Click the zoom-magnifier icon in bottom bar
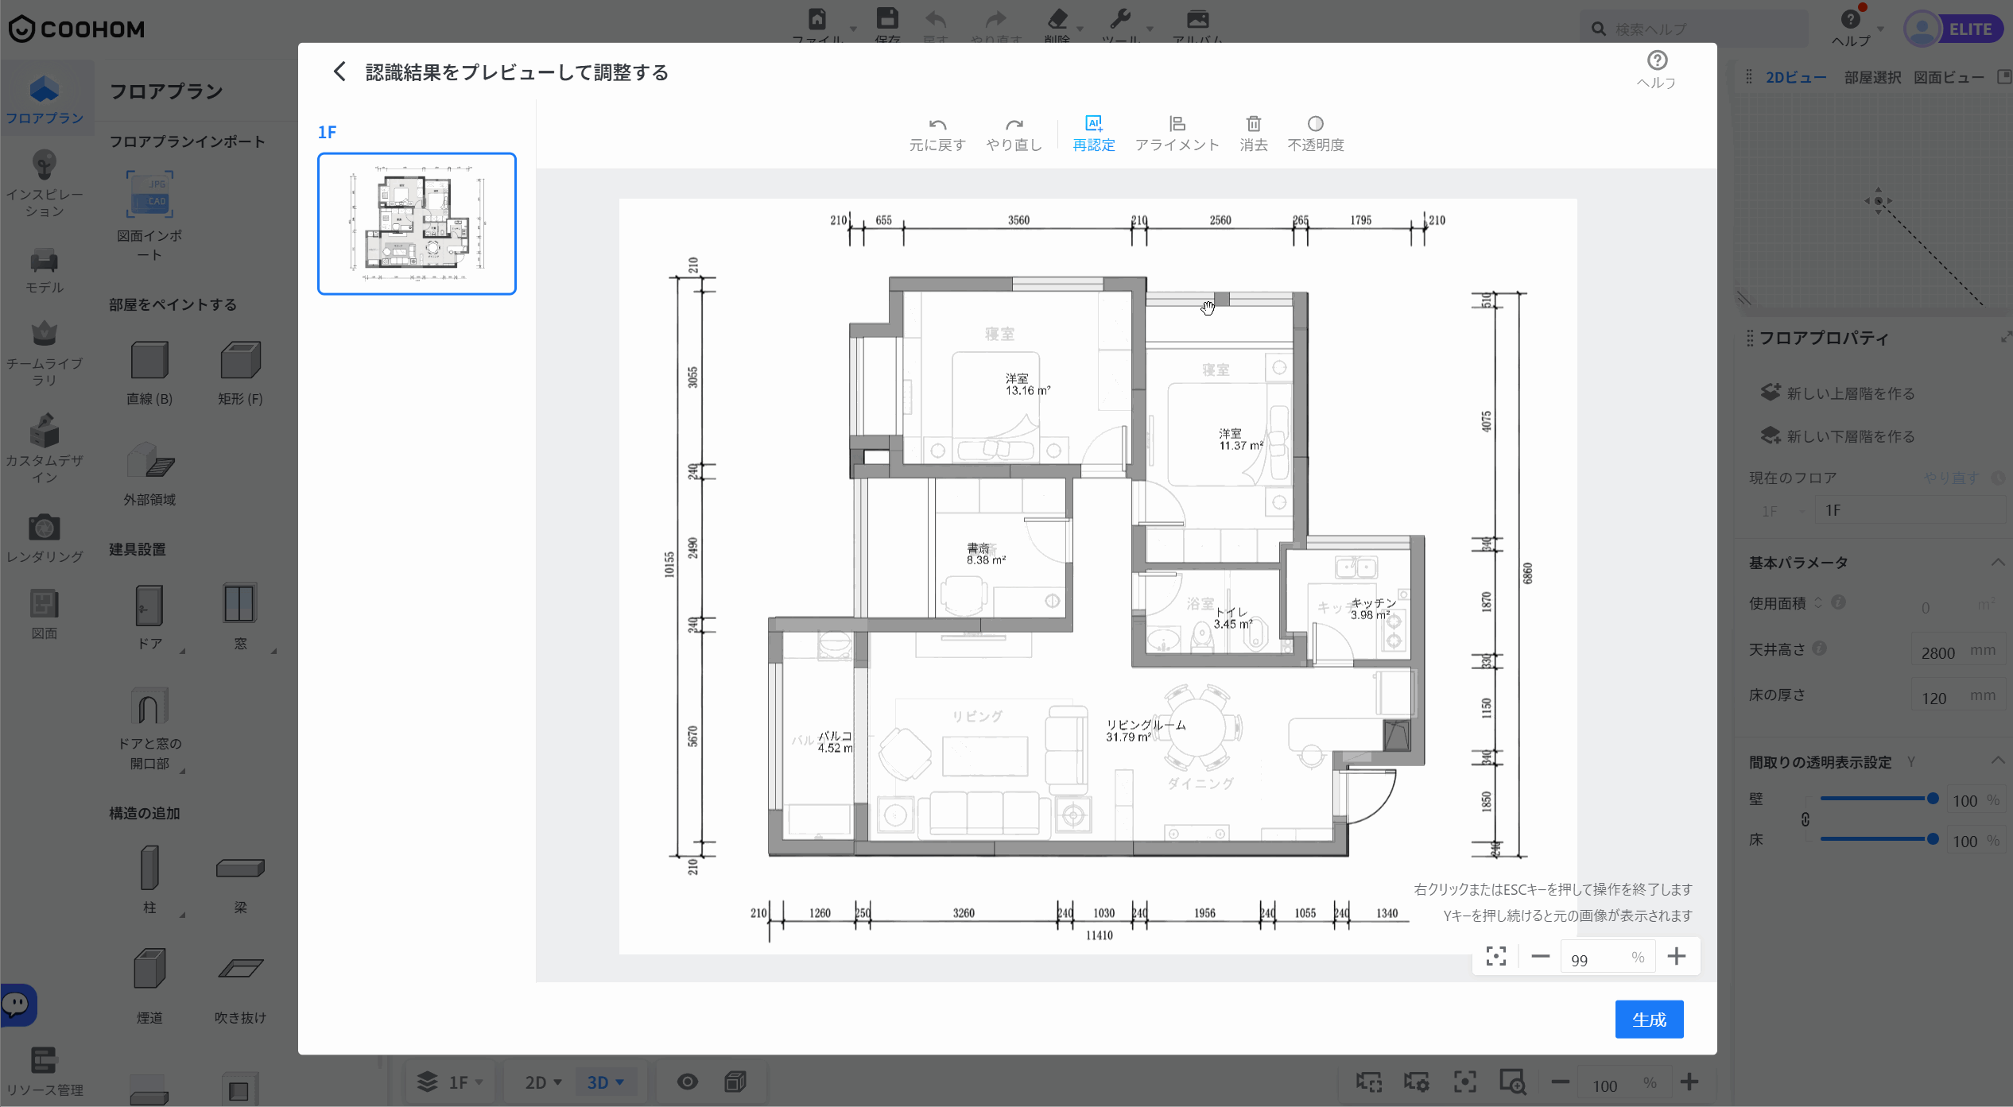This screenshot has width=2013, height=1107. [x=1512, y=1082]
